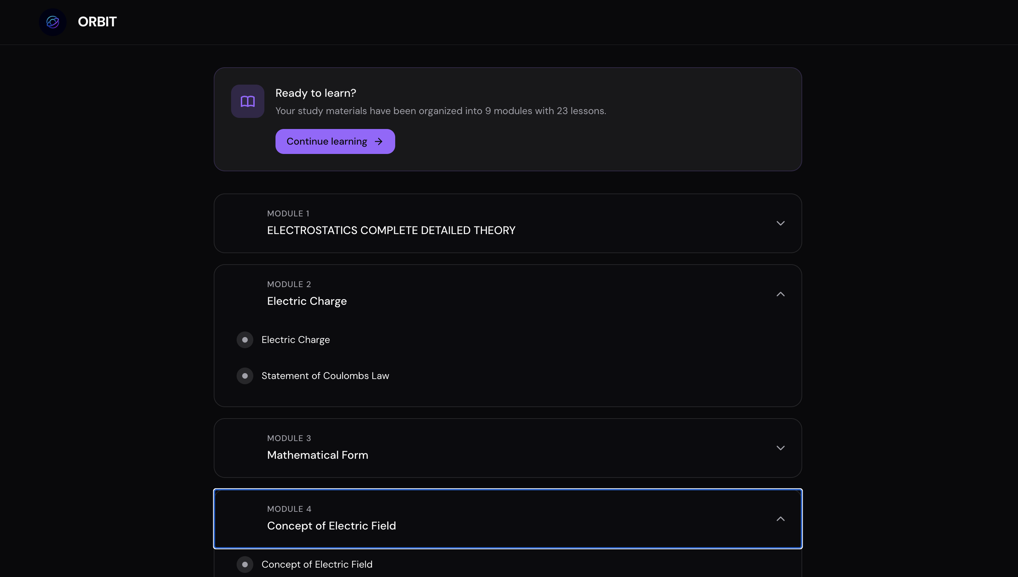
Task: Select the Electric Charge lesson bullet
Action: 245,340
